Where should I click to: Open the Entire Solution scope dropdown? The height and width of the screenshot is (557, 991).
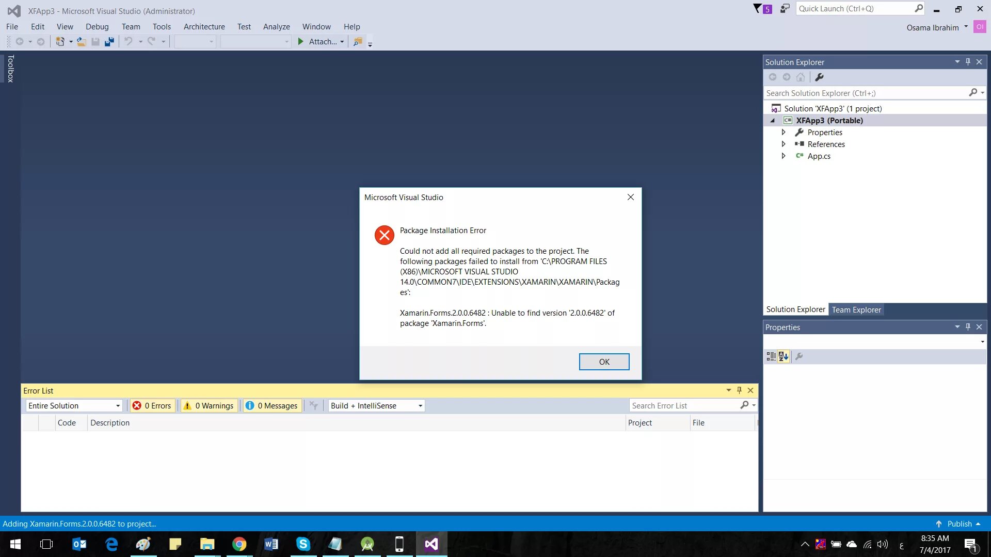pos(74,406)
